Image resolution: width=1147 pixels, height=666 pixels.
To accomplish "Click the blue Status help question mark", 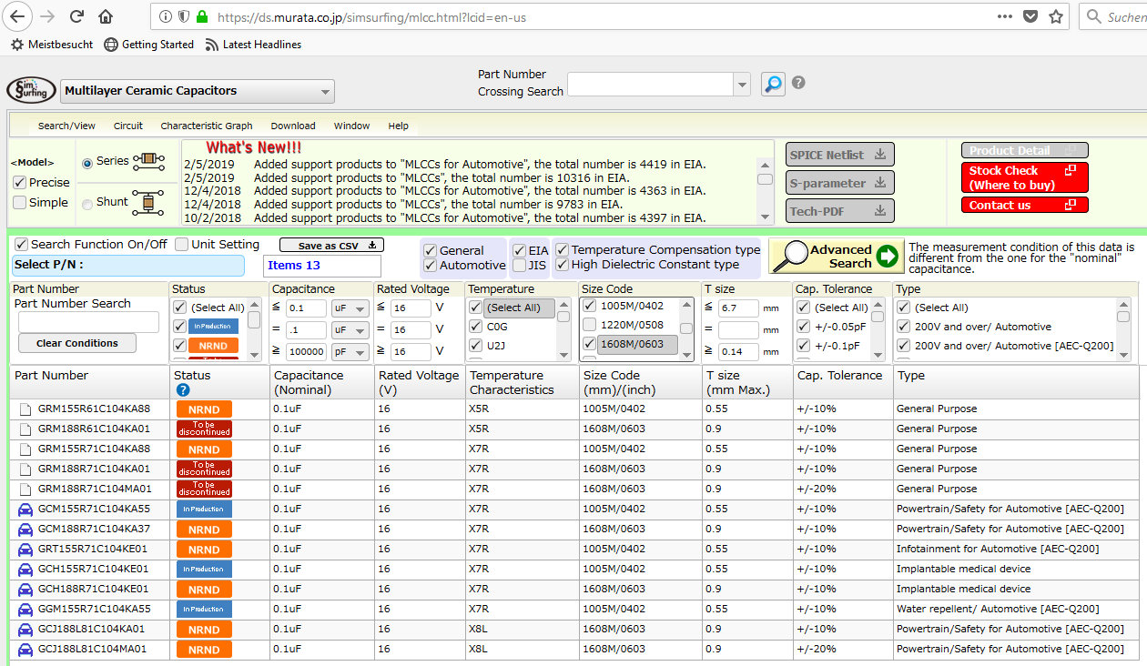I will (x=183, y=390).
